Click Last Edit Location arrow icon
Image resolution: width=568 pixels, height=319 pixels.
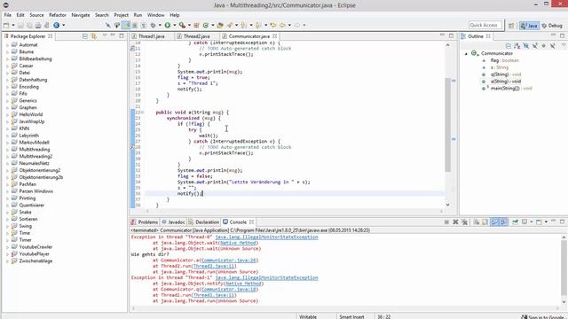click(x=273, y=26)
